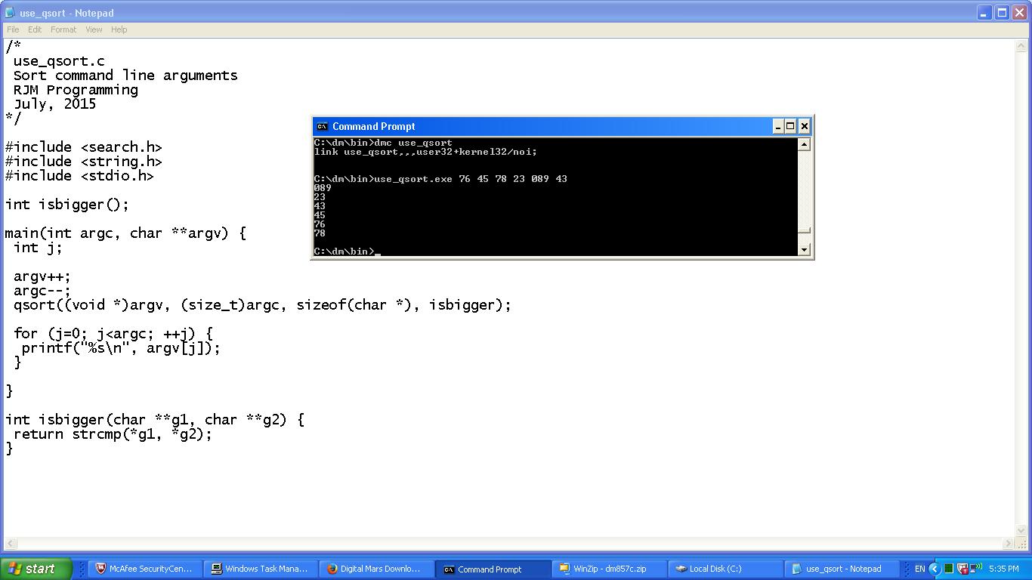
Task: Click the 'for (j=0; j<argc; ++j) {' line
Action: 113,334
